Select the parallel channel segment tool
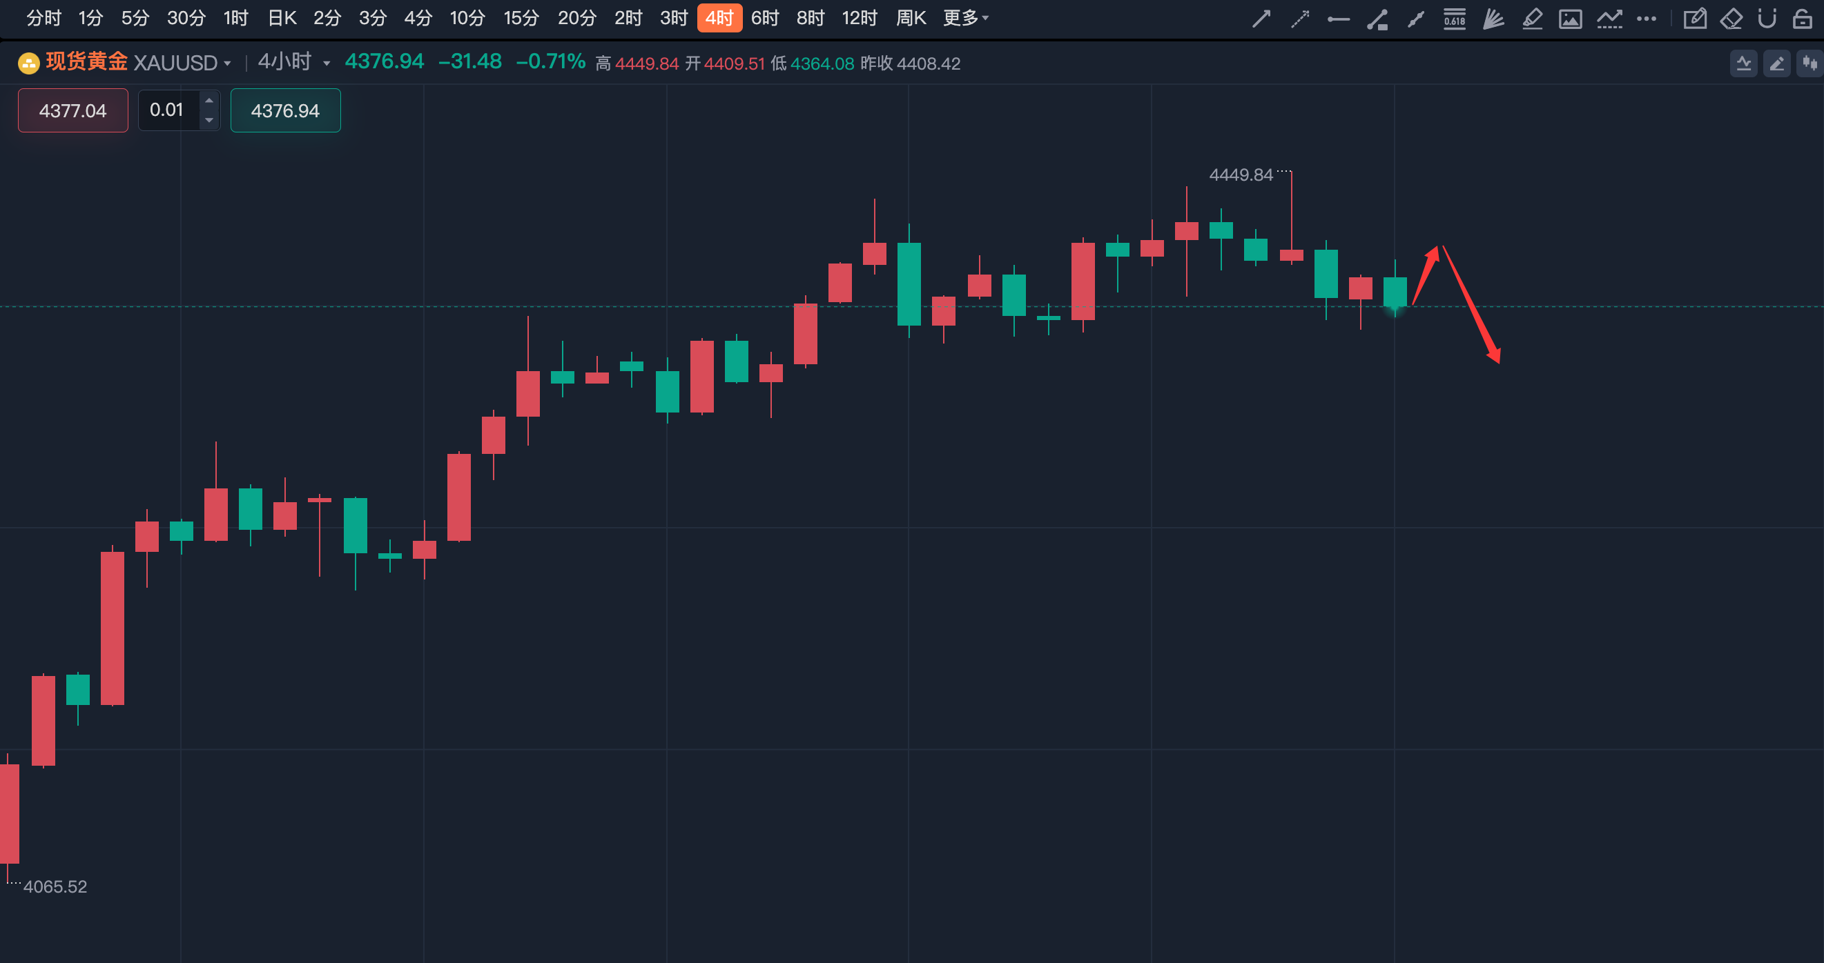 (1416, 19)
